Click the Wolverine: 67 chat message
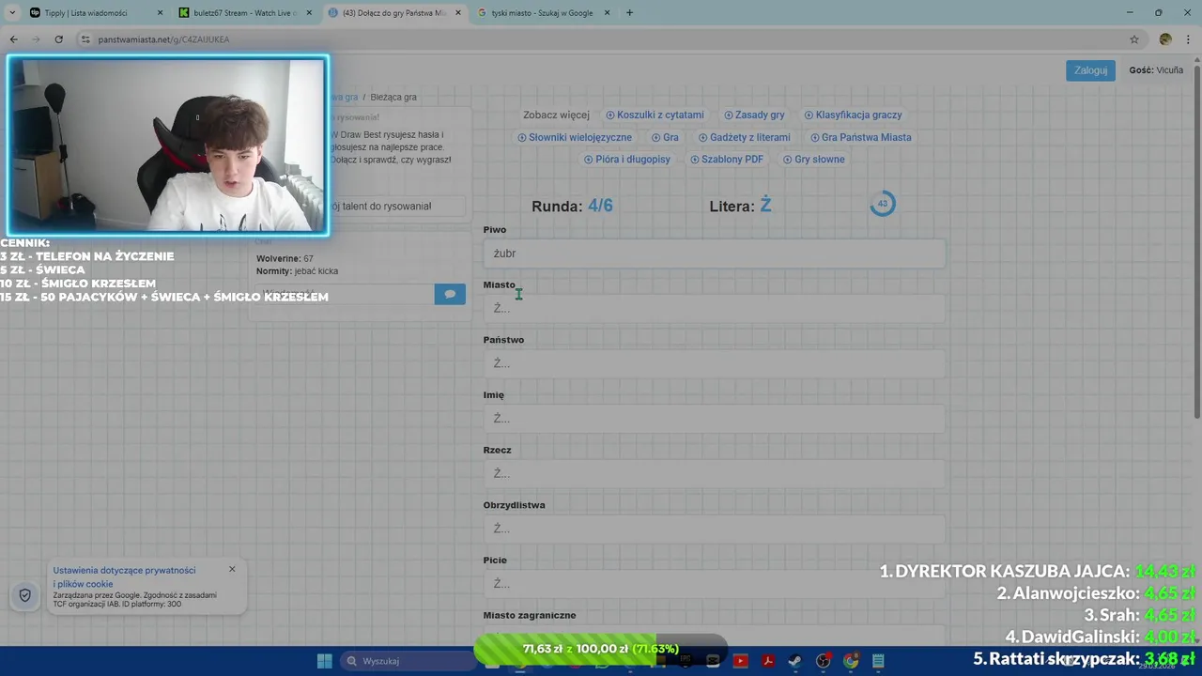 click(x=285, y=258)
